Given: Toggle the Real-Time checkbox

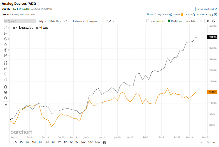Looking at the screenshot, I should 169,21.
